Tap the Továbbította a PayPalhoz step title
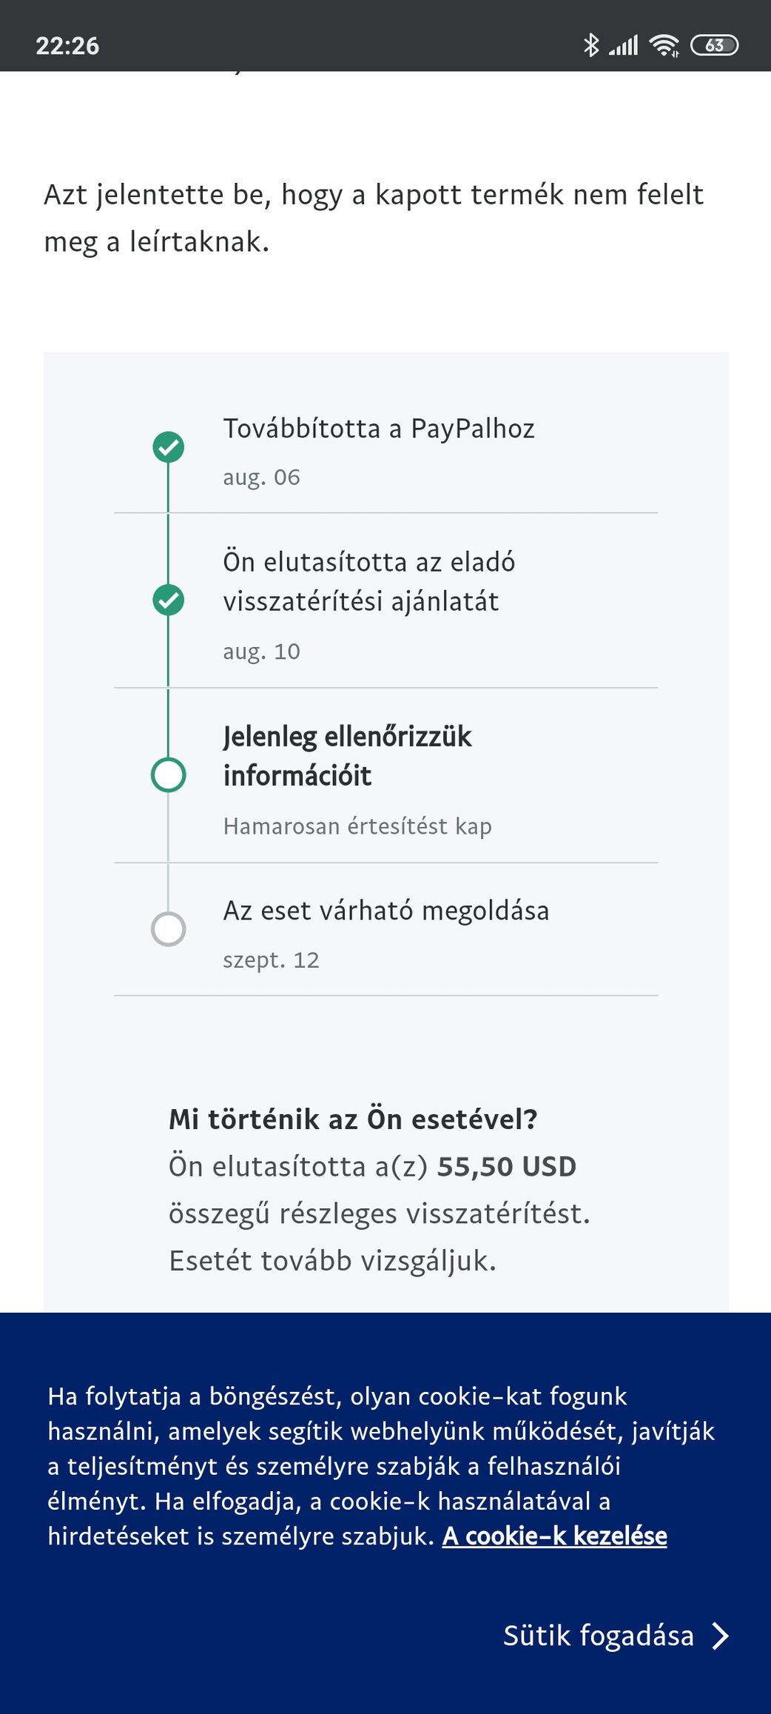 [379, 429]
